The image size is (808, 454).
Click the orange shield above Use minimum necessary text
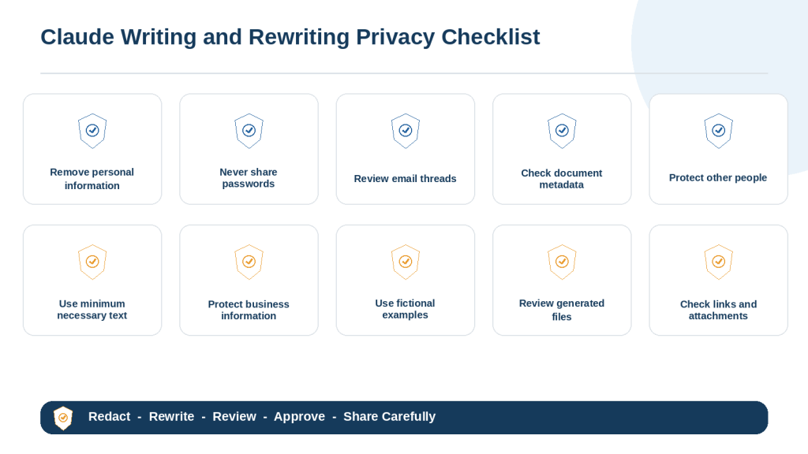coord(92,262)
